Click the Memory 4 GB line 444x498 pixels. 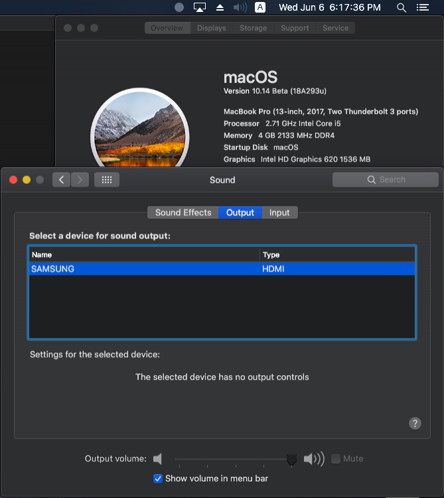click(x=279, y=135)
